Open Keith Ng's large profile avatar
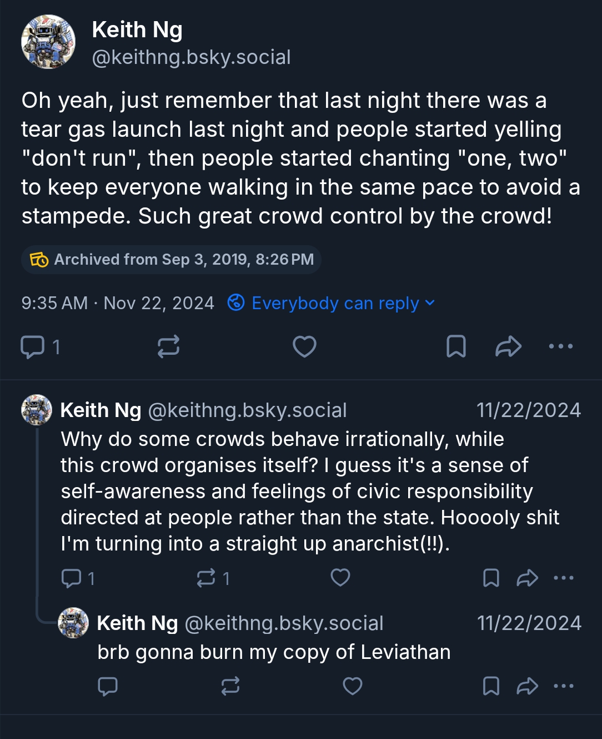 (x=48, y=42)
